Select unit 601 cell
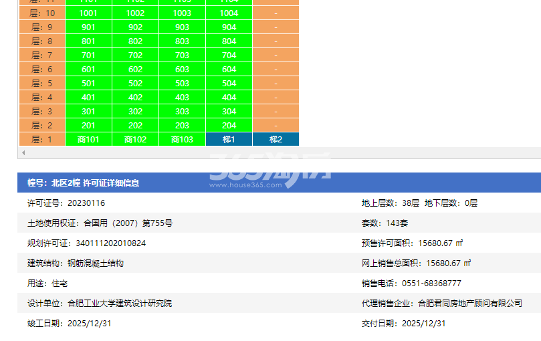The height and width of the screenshot is (341, 541). pyautogui.click(x=88, y=70)
